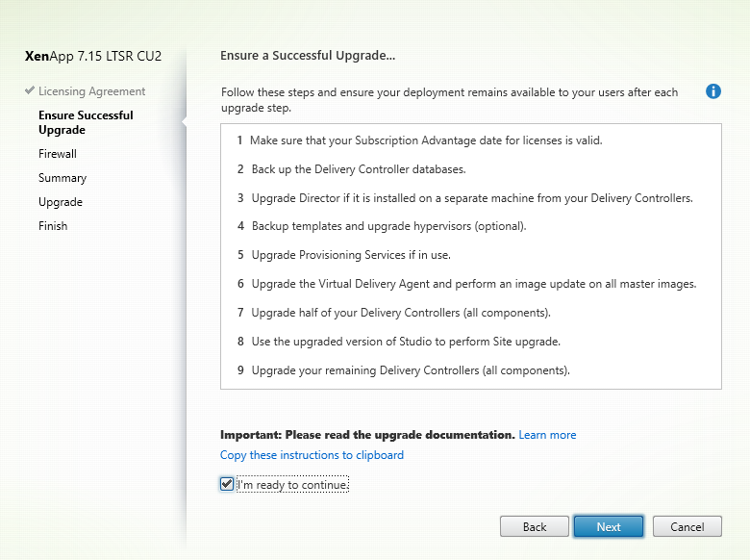The height and width of the screenshot is (560, 750).
Task: Go to the Firewall step
Action: pos(58,154)
